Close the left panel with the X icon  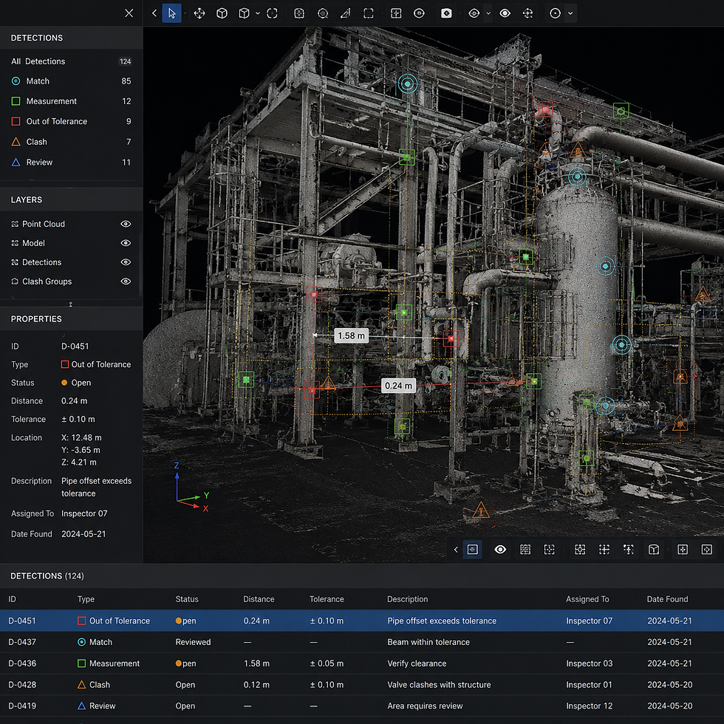(129, 13)
